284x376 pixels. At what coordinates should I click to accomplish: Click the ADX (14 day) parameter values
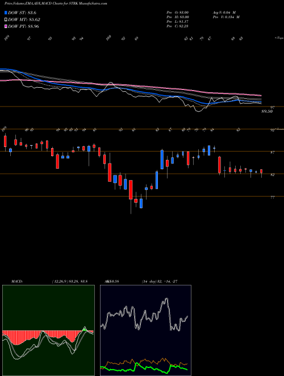(160, 281)
